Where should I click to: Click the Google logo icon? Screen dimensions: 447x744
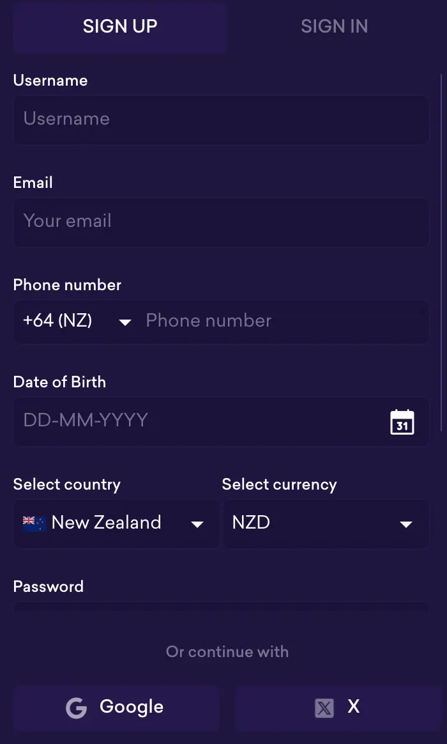click(x=77, y=708)
